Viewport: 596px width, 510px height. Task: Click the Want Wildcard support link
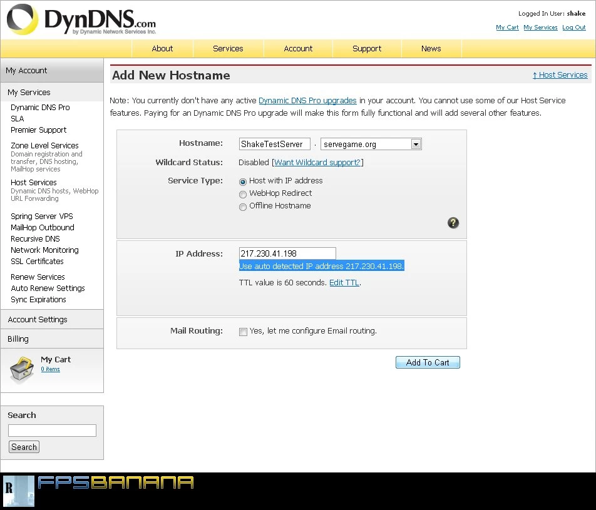click(x=317, y=163)
